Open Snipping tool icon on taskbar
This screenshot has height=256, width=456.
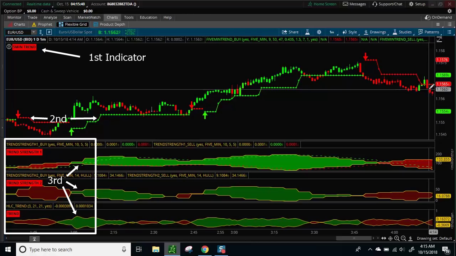188,250
